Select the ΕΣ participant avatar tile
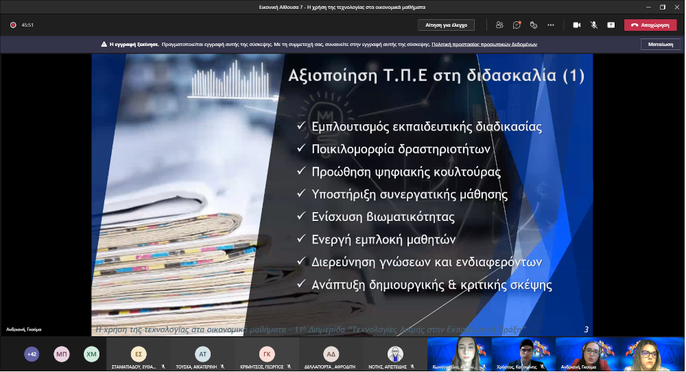This screenshot has height=372, width=686. [138, 354]
